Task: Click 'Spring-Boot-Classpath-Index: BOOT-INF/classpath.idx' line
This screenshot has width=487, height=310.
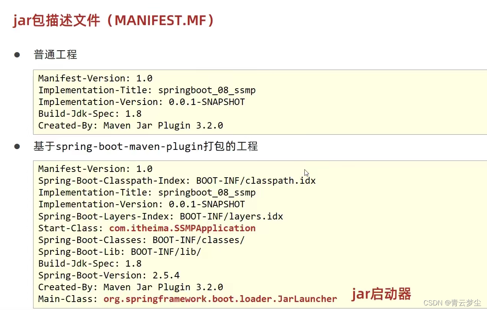Action: click(177, 181)
